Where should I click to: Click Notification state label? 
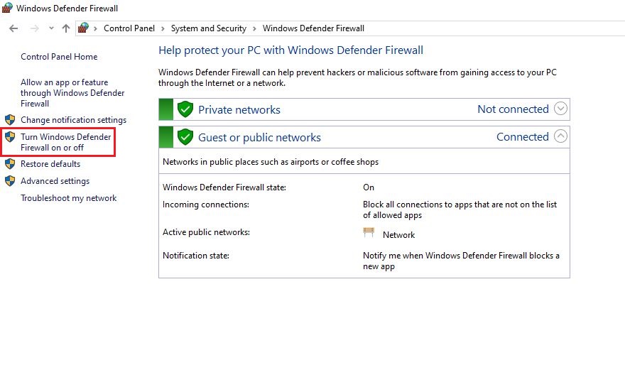196,256
